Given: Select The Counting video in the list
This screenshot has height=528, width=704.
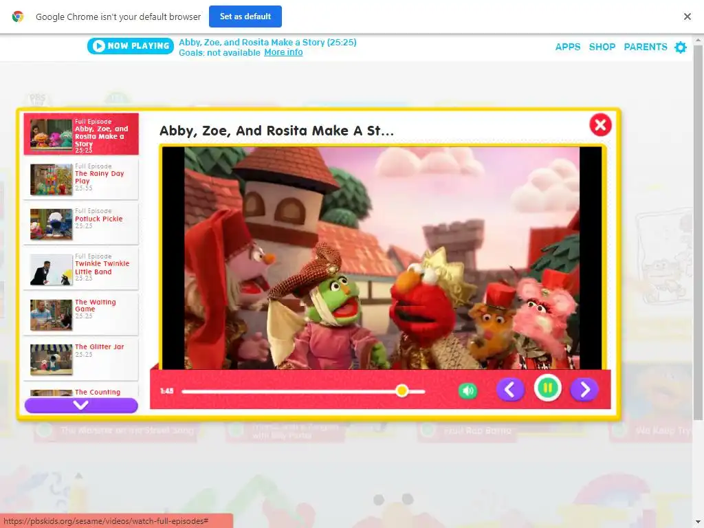Looking at the screenshot, I should tap(81, 391).
